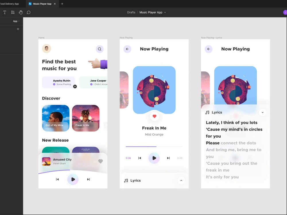287x215 pixels.
Task: Click the Mild Orange artist name
Action: pyautogui.click(x=154, y=134)
